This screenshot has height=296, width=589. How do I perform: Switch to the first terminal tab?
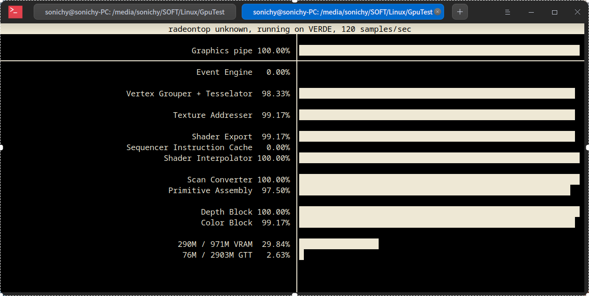point(135,12)
